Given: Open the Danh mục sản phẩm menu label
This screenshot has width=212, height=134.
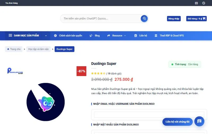Looking at the screenshot, I should coord(26,36).
